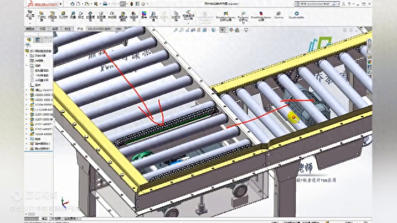Viewport: 397px width, 223px height.
Task: Expand the SOLIDWORKS menu flyout arrow
Action: [x=61, y=4]
